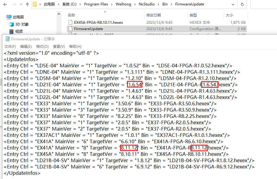Click the LD5M-04 entry line in Notepad
Image resolution: width=277 pixels, height=179 pixels.
pyautogui.click(x=120, y=79)
